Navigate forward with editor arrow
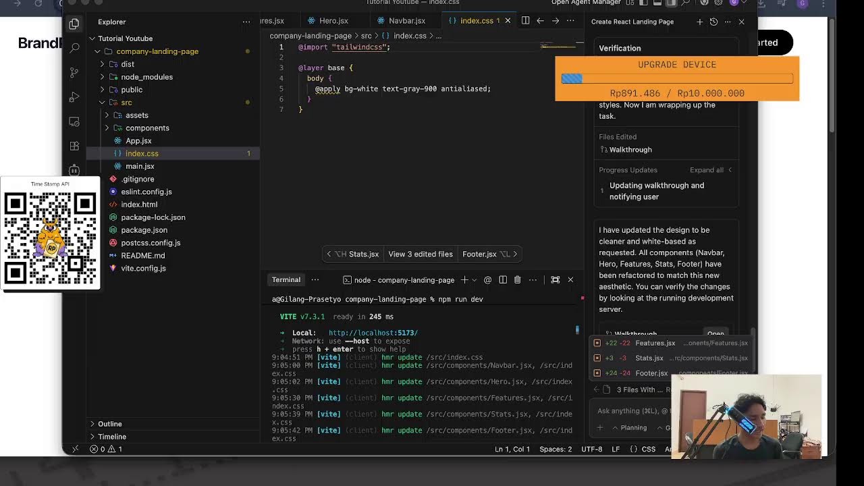The image size is (864, 486). (555, 21)
